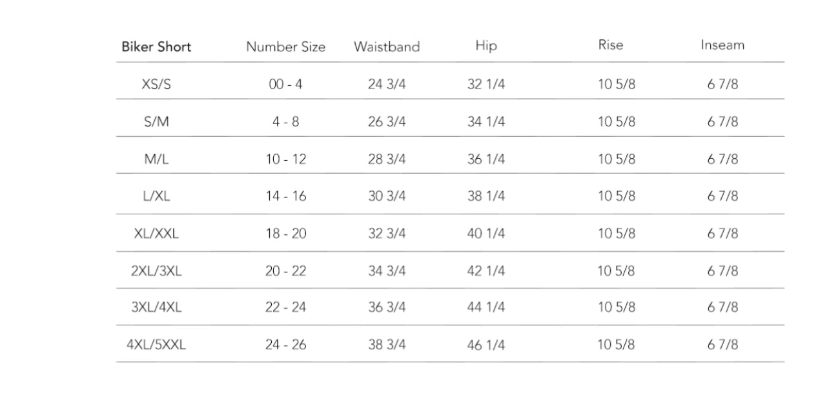Select the Hip column header
Screen dimensions: 829x399
486,45
